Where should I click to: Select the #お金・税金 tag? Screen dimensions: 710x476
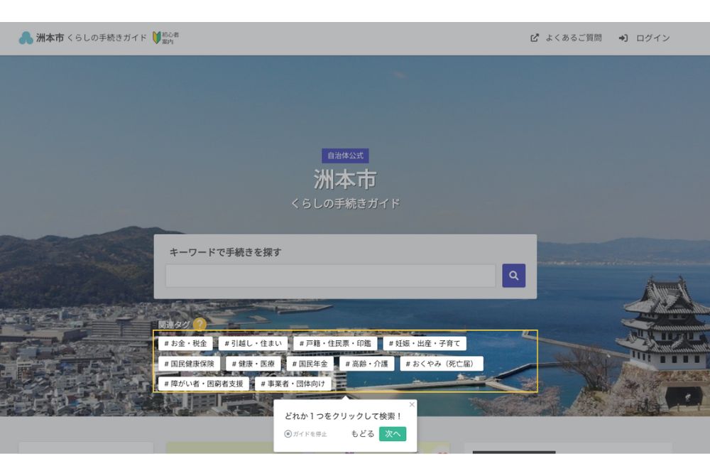tap(187, 343)
